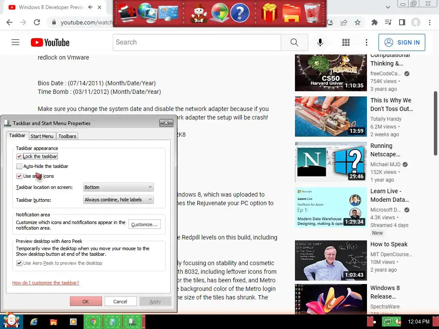Open Running Netscape video thumbnail
Screen dimensions: 439x329
tap(331, 162)
